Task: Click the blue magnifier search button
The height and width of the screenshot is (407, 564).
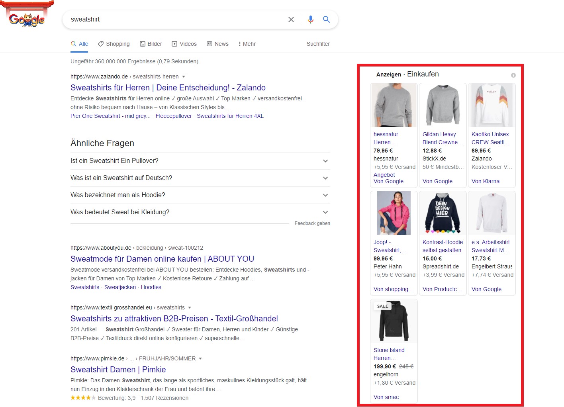Action: pyautogui.click(x=326, y=20)
